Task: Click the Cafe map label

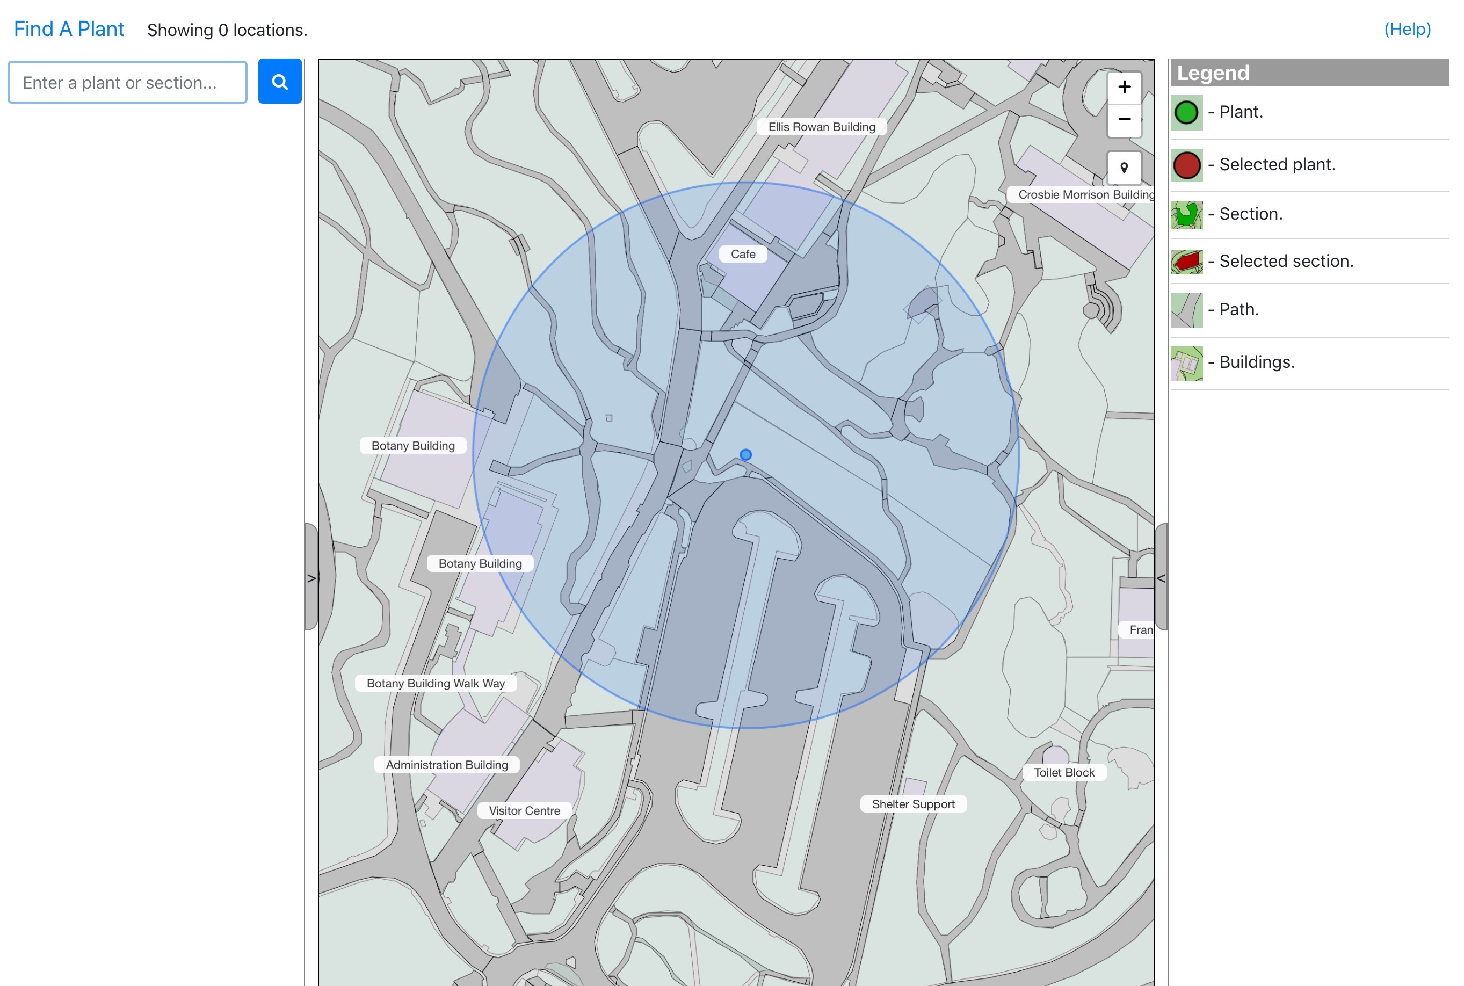Action: [x=742, y=254]
